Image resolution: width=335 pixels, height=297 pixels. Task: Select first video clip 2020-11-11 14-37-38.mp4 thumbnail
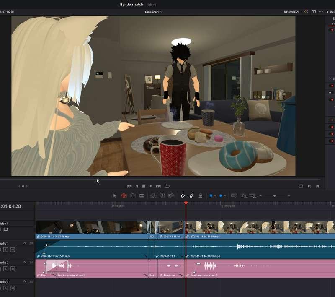[92, 227]
